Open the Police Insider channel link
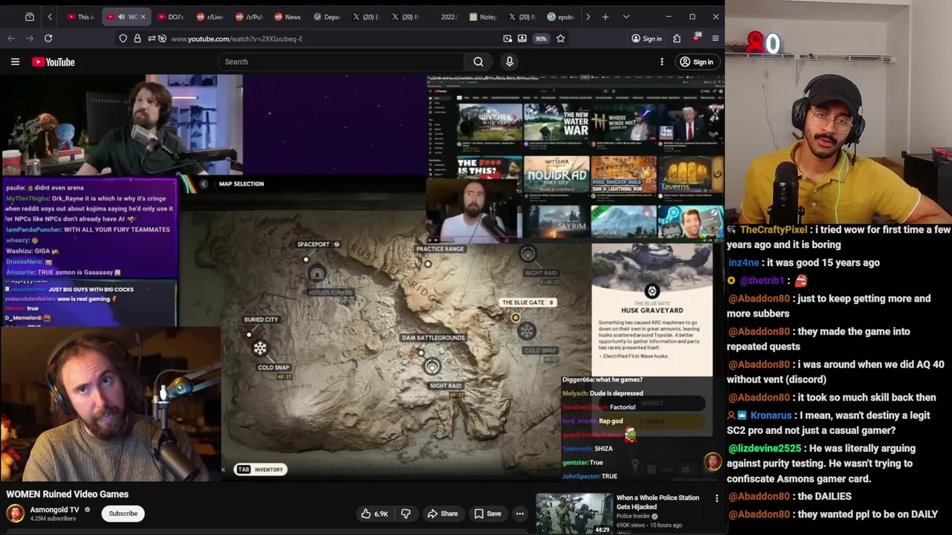Viewport: 952px width, 535px height. 634,516
